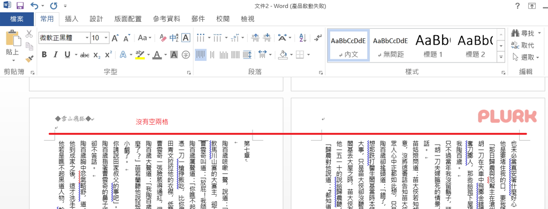The height and width of the screenshot is (209, 548).
Task: Insert an enclosed character (circled 字)
Action: point(186,55)
